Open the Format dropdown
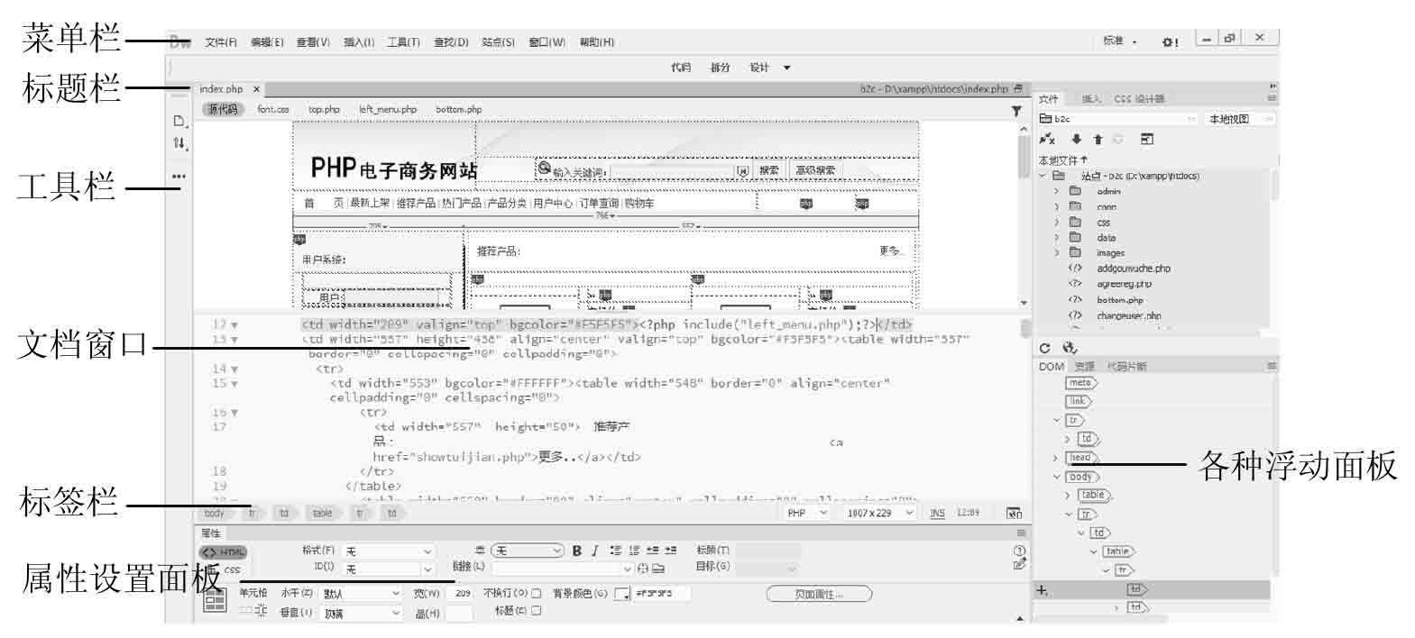1415x638 pixels. (x=389, y=551)
